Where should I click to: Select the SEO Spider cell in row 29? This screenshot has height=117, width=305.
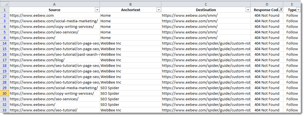131,88
